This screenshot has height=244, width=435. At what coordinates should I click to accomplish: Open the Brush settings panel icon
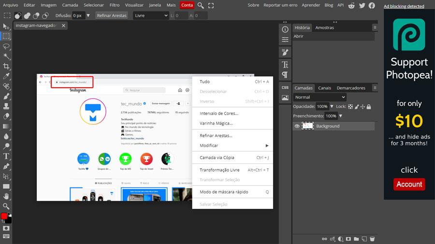[285, 52]
